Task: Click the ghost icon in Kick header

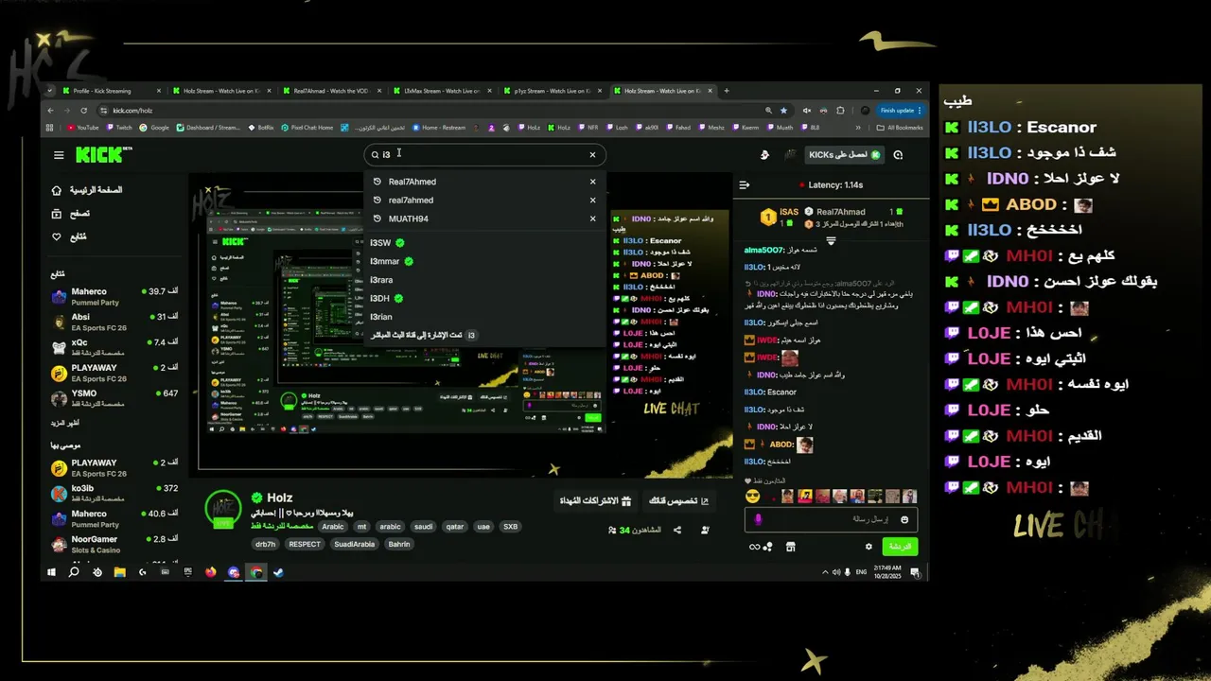Action: [x=764, y=155]
